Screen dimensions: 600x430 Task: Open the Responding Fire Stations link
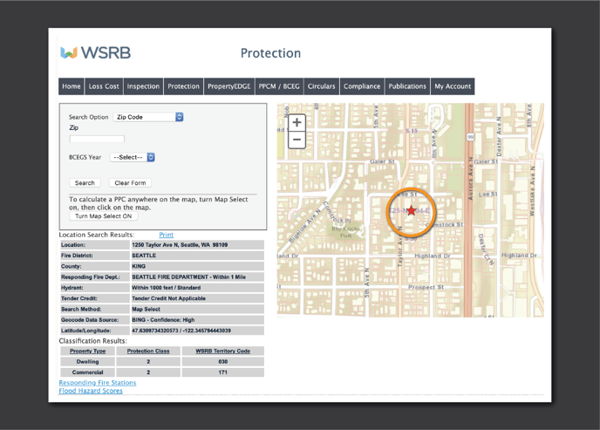click(x=98, y=383)
